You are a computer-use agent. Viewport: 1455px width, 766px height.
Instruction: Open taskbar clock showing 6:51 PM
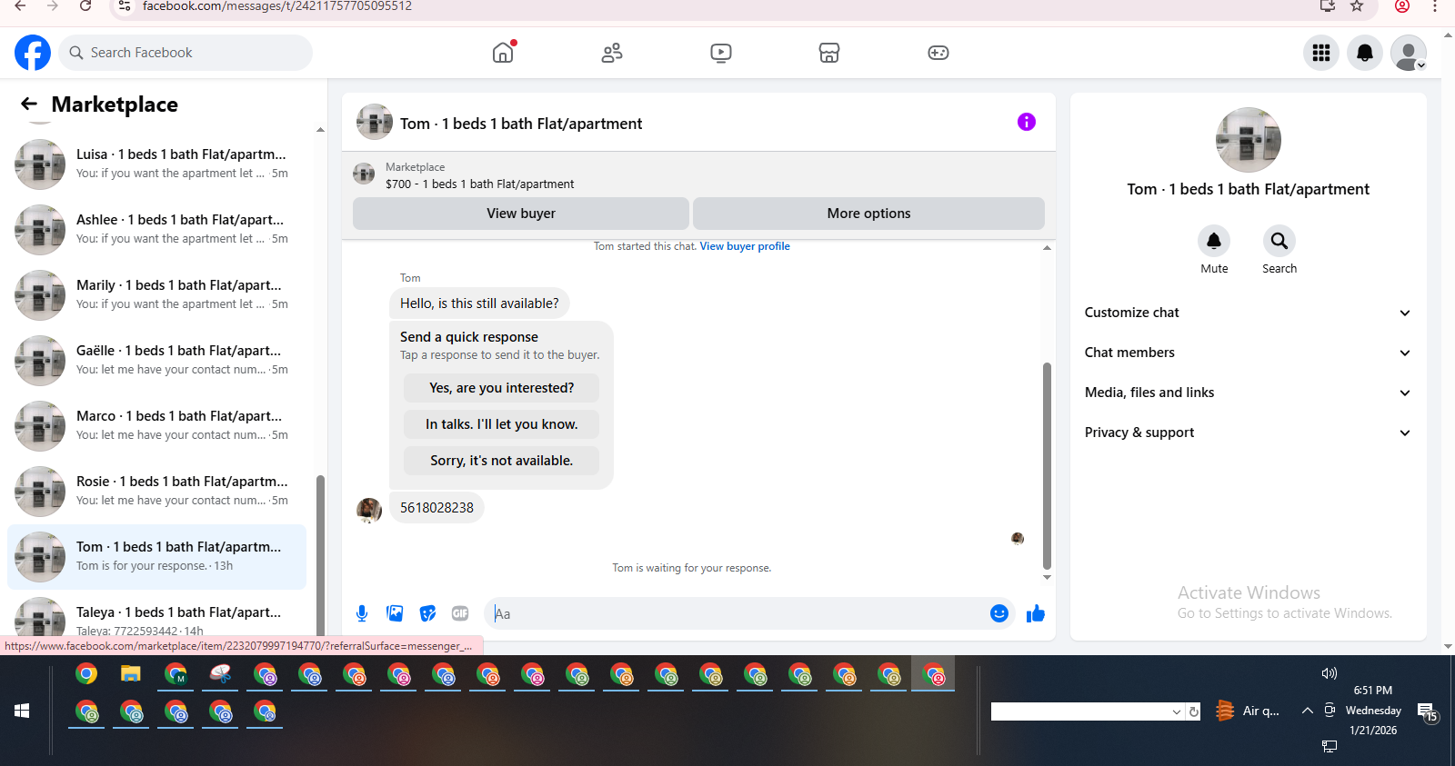(x=1372, y=691)
